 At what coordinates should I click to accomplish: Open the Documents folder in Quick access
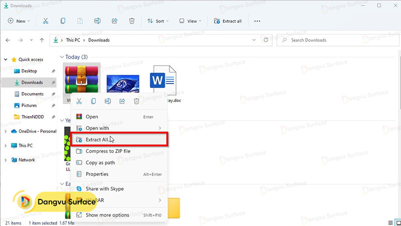[x=32, y=94]
